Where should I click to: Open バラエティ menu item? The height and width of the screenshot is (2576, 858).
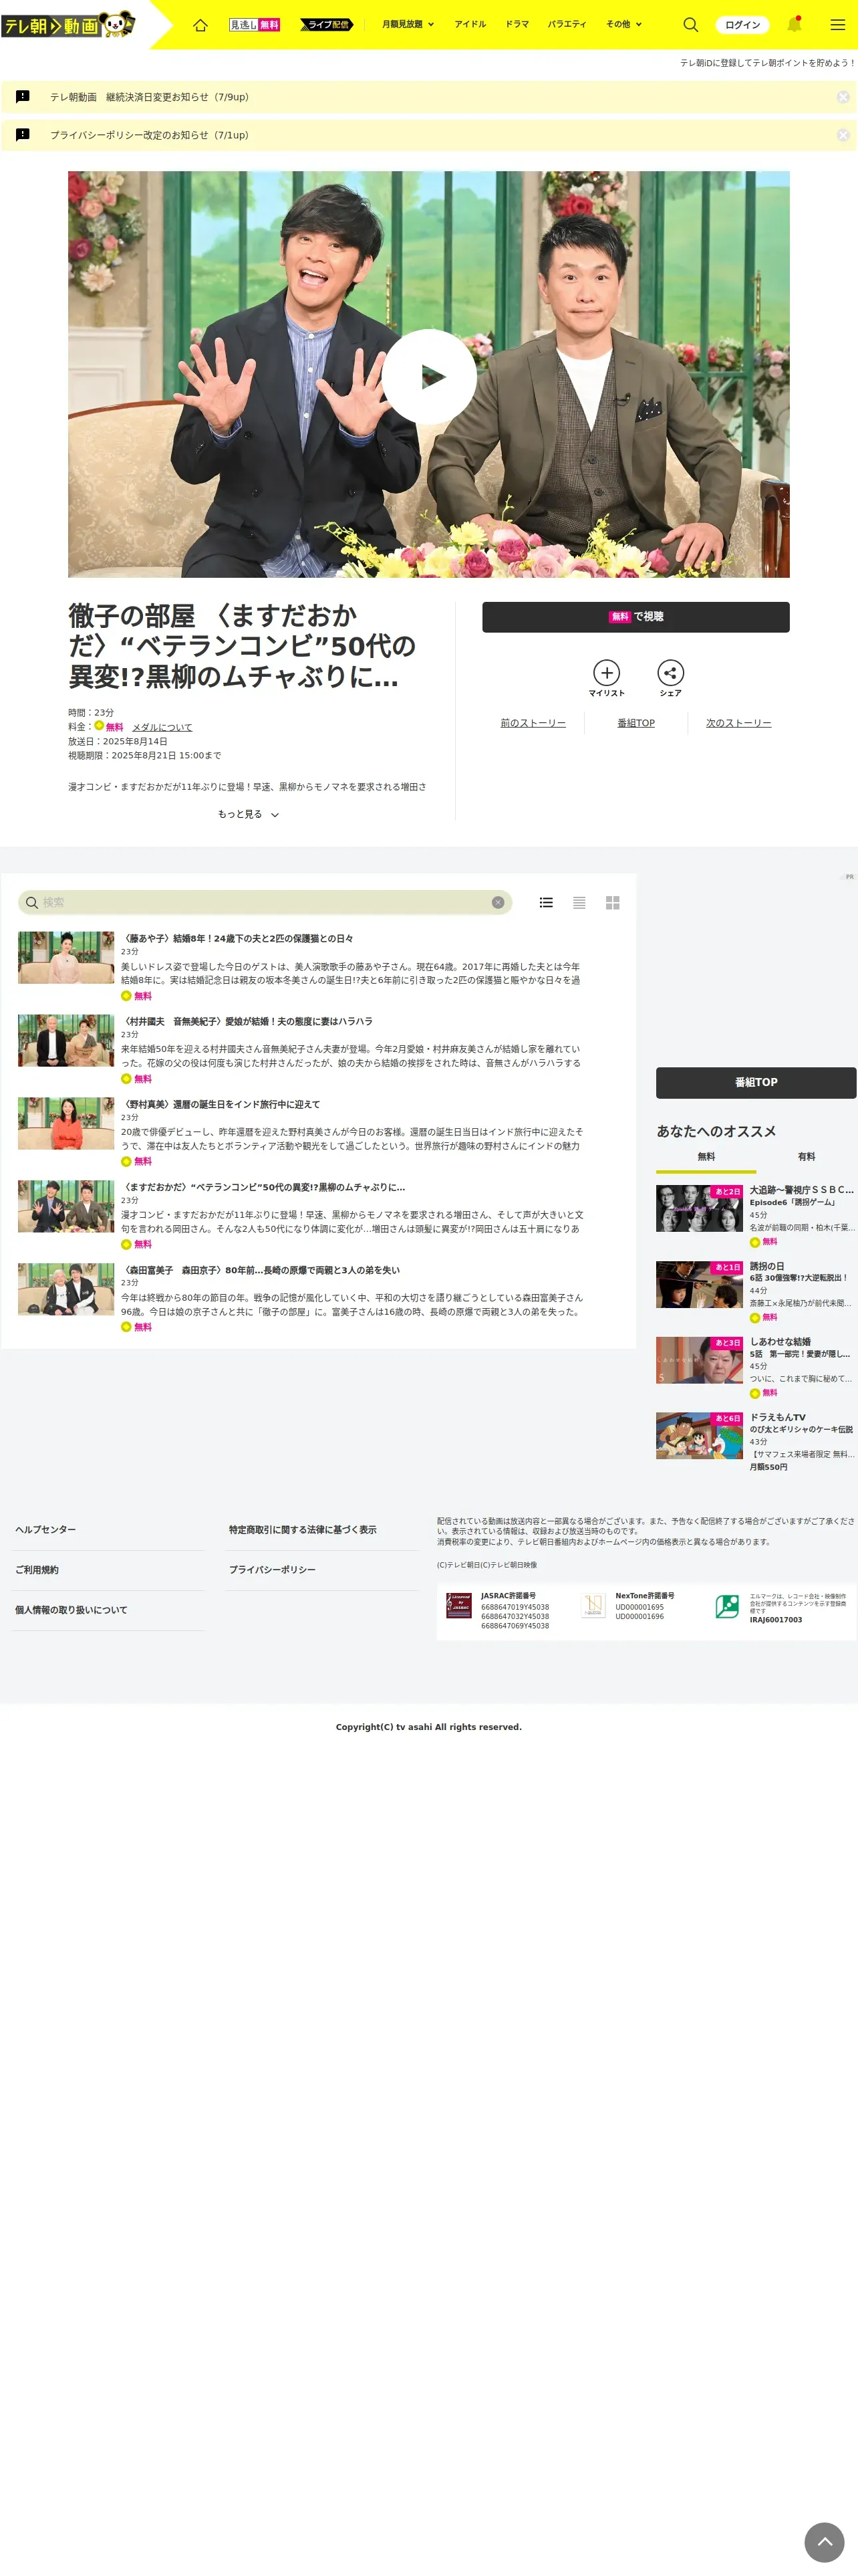pos(567,24)
